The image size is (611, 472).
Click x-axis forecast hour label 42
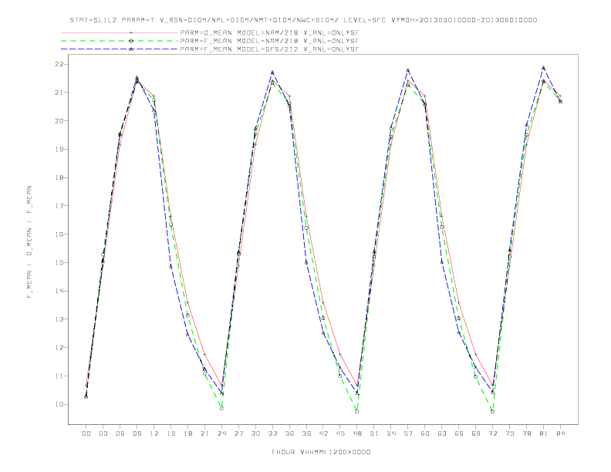coord(323,433)
